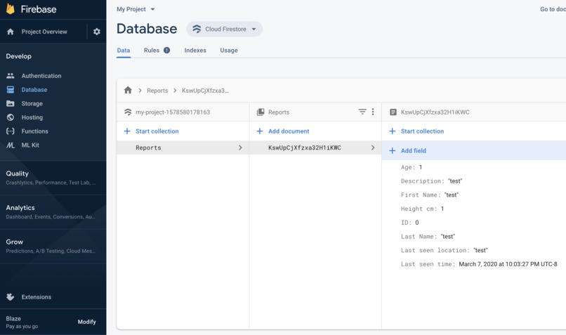
Task: Select the Reports collection row
Action: click(183, 147)
